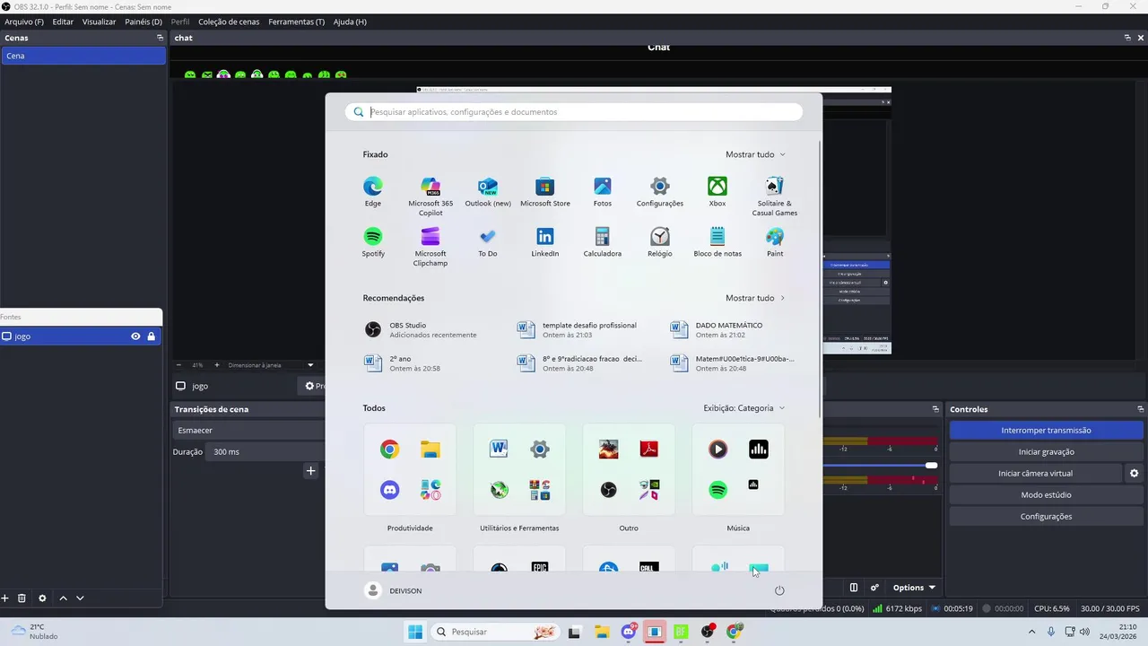Viewport: 1148px width, 646px height.
Task: Open Ferramentas menu
Action: coord(297,22)
